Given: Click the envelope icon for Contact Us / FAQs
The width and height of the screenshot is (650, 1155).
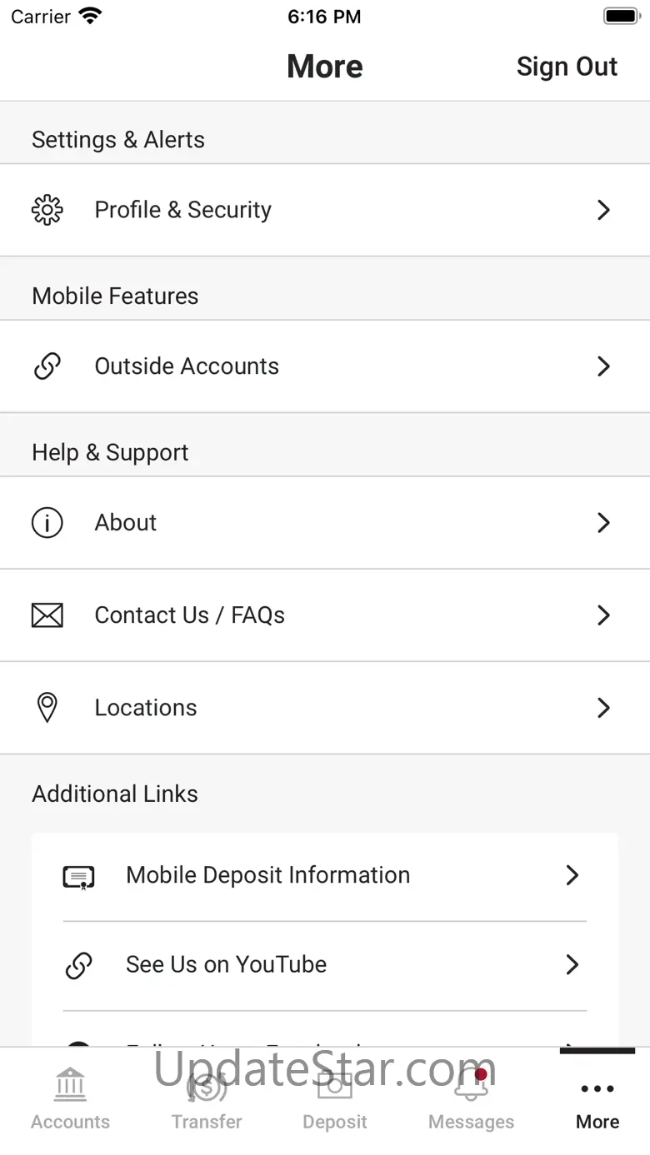Looking at the screenshot, I should (x=47, y=615).
